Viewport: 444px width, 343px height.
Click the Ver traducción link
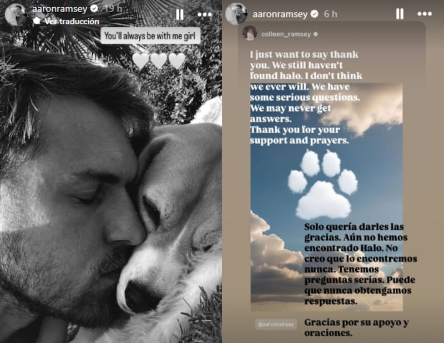(x=72, y=22)
